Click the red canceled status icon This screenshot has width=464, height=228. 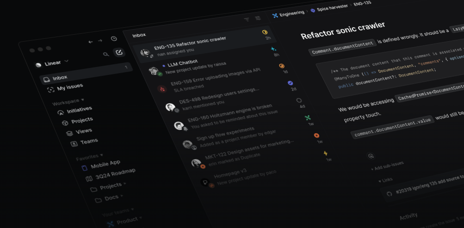(316, 136)
